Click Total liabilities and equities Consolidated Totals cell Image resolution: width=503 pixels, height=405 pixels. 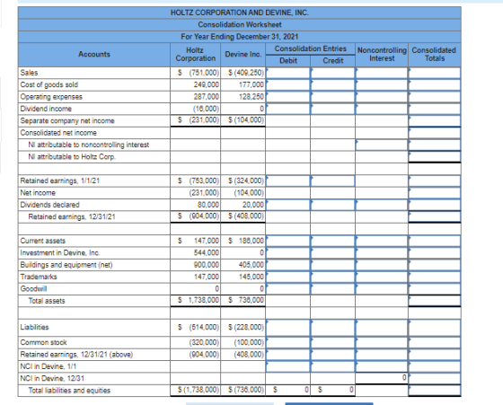point(435,391)
